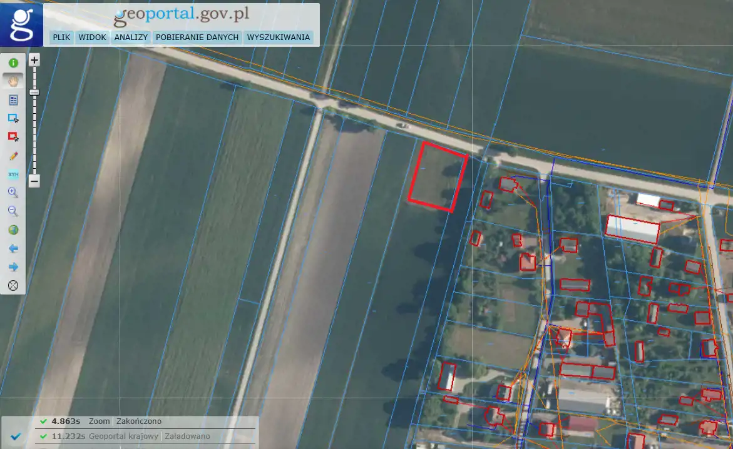Click the XYH coordinates tool

(13, 174)
